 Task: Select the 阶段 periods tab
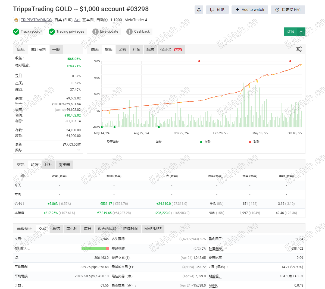[35, 165]
